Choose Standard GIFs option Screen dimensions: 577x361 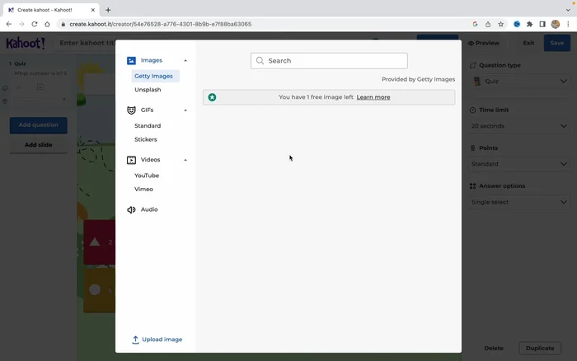coord(148,126)
